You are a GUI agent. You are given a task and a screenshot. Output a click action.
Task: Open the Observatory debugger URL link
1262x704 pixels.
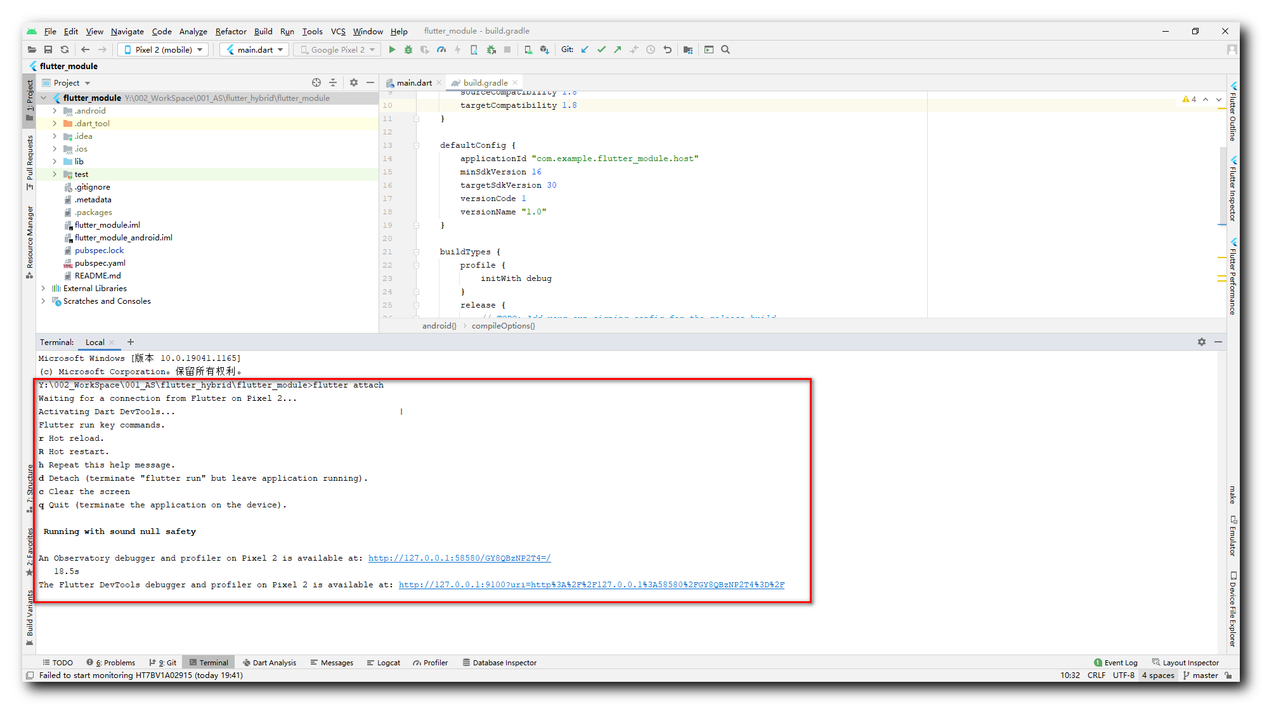459,558
